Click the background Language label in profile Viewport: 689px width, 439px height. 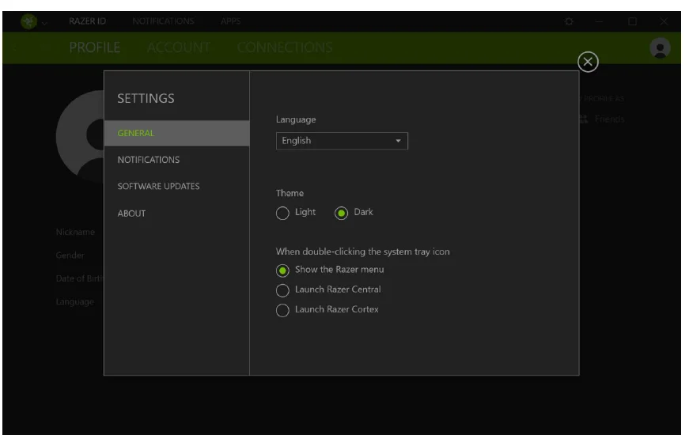[74, 302]
